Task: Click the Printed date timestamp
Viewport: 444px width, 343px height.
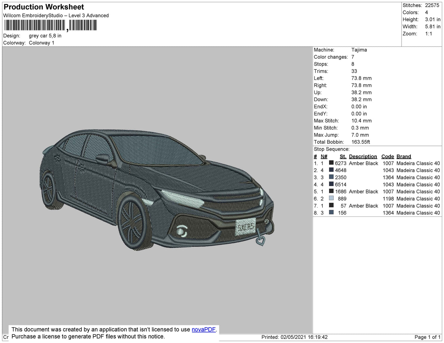Action: pos(294,337)
